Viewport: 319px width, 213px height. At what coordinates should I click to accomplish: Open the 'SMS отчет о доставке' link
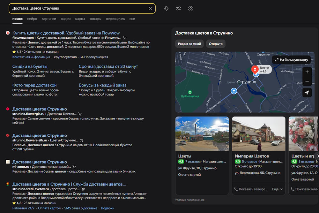[81, 208]
